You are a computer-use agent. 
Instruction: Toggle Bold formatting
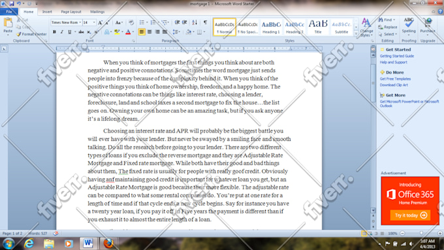point(54,32)
